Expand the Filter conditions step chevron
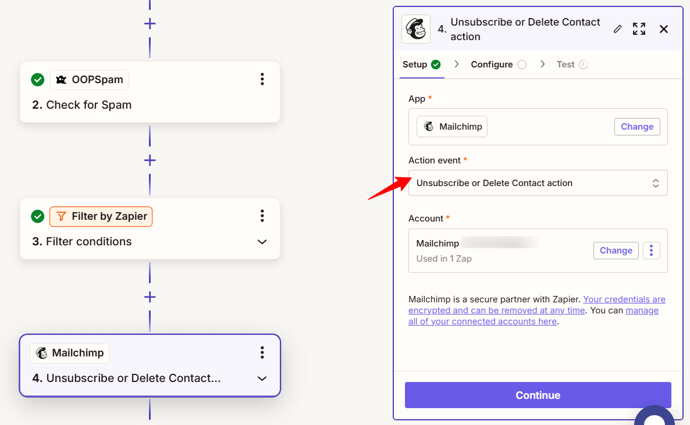The height and width of the screenshot is (425, 690). click(x=262, y=241)
